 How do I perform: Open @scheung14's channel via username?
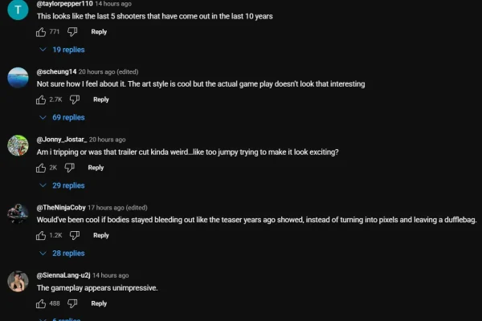(x=56, y=72)
